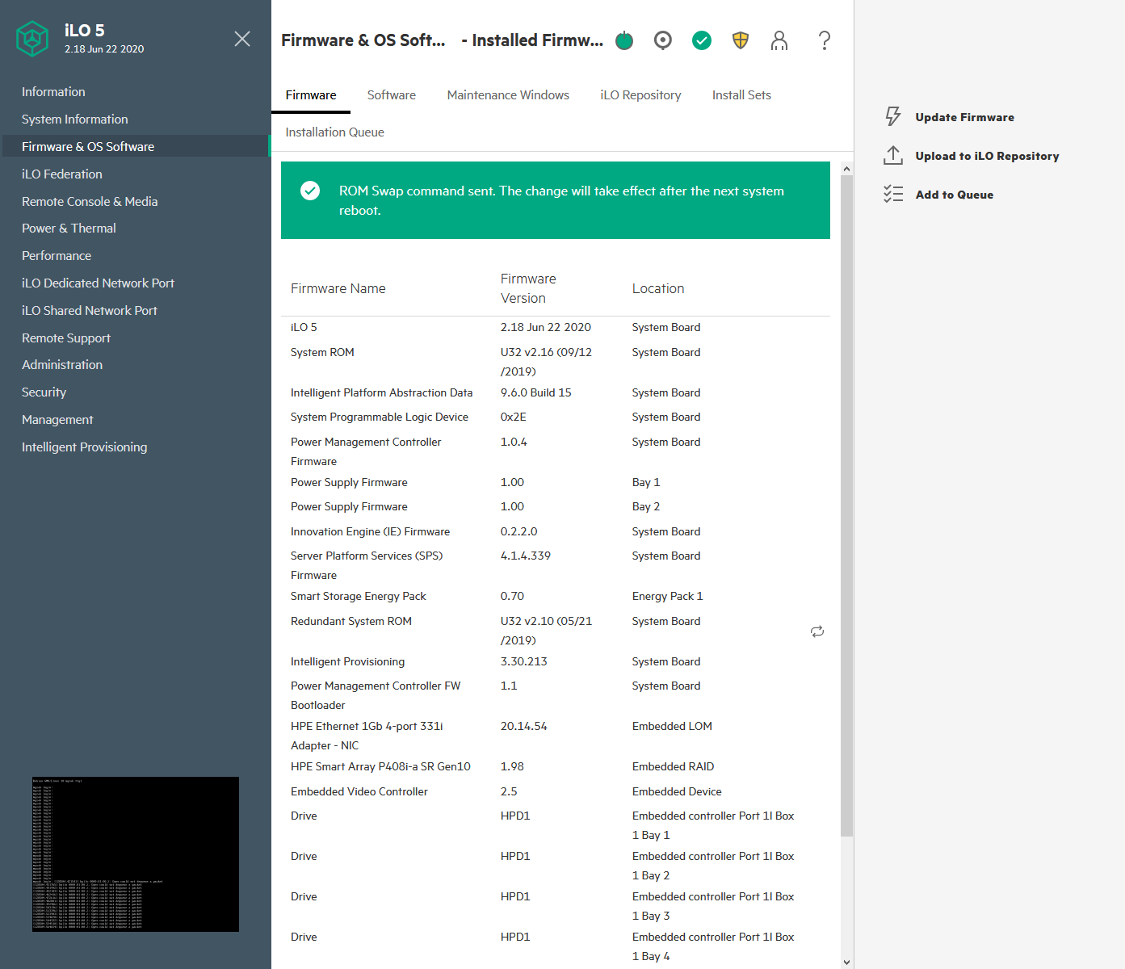Open Performance in the sidebar

point(57,256)
